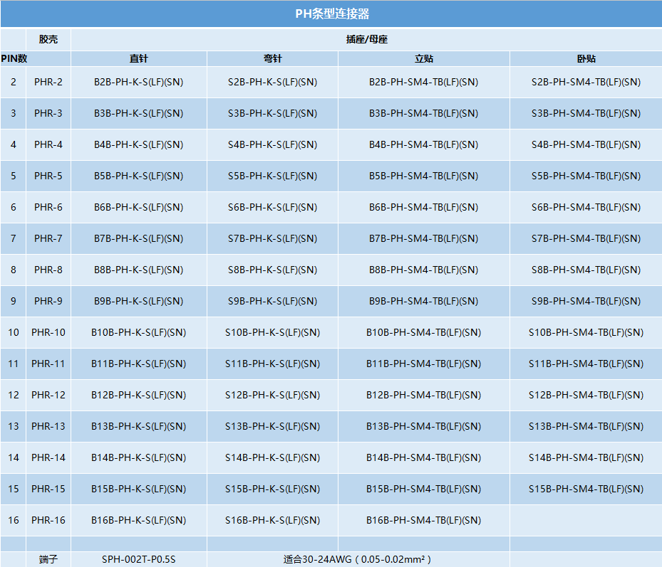Select the 直针 column header
Viewport: 662px width, 567px height.
138,58
